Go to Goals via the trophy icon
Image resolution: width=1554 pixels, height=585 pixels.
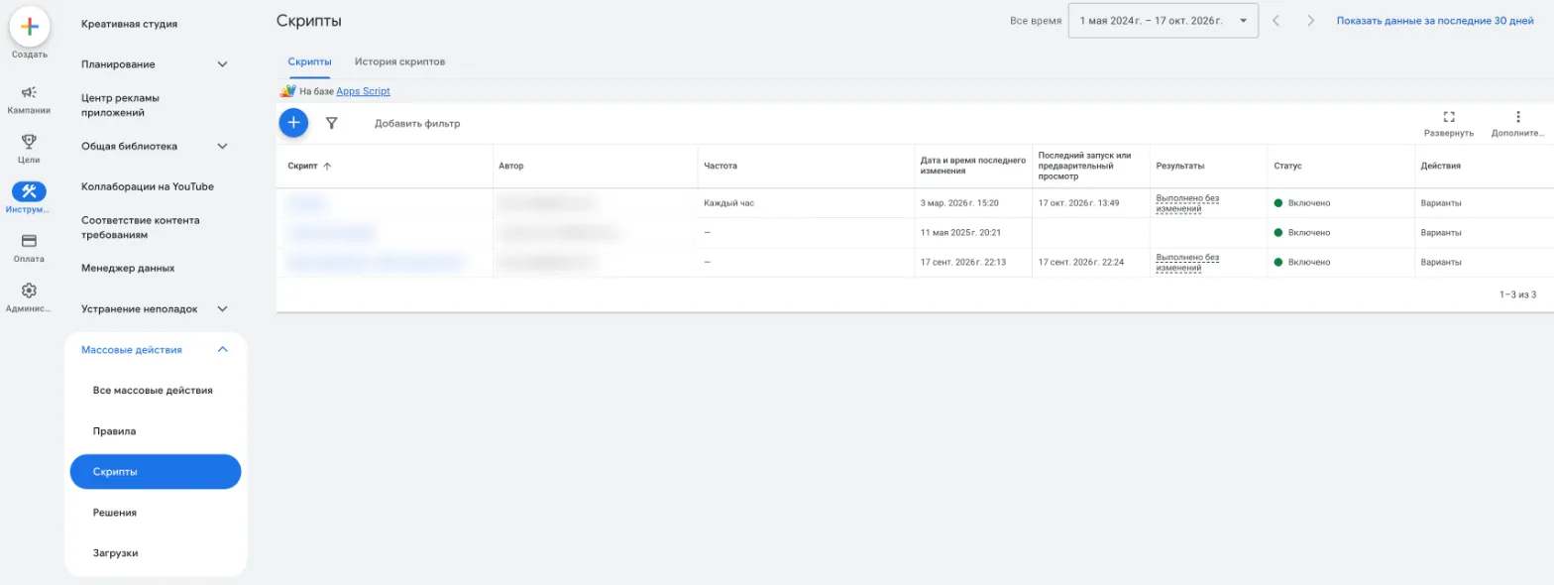click(30, 141)
